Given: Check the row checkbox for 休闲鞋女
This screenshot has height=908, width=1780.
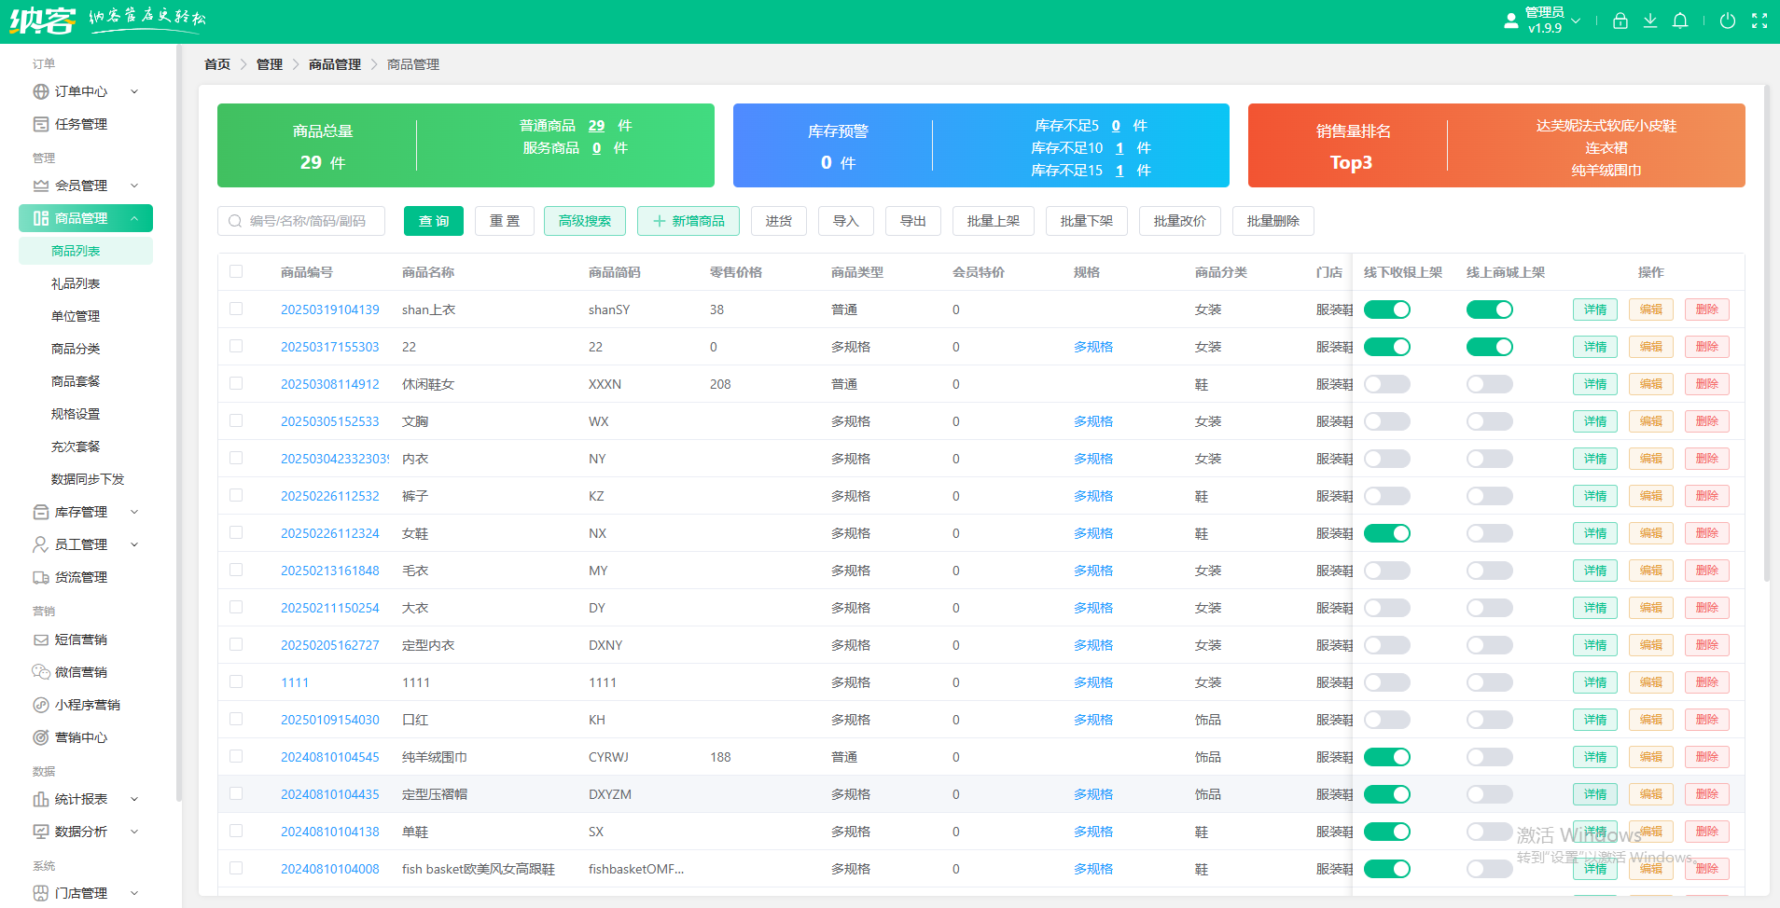Looking at the screenshot, I should [x=236, y=383].
